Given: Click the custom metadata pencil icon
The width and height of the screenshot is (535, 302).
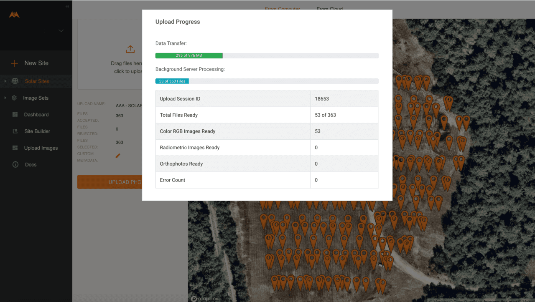Looking at the screenshot, I should (x=118, y=156).
